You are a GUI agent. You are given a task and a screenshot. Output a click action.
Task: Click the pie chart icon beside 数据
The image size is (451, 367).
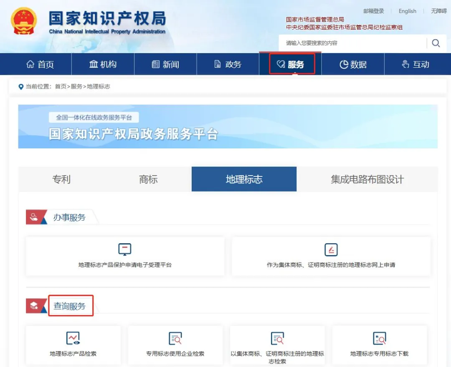pyautogui.click(x=344, y=64)
